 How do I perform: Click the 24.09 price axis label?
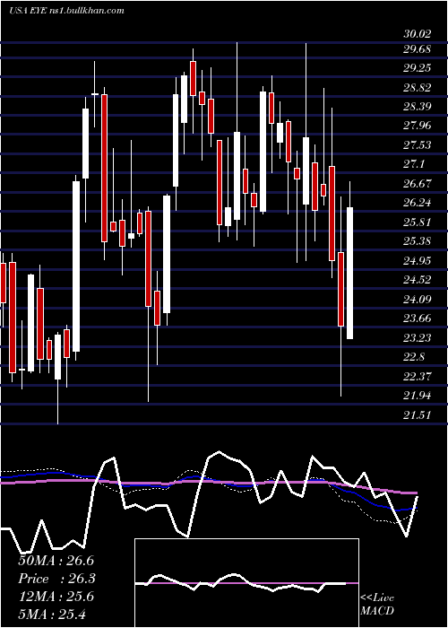tap(418, 300)
